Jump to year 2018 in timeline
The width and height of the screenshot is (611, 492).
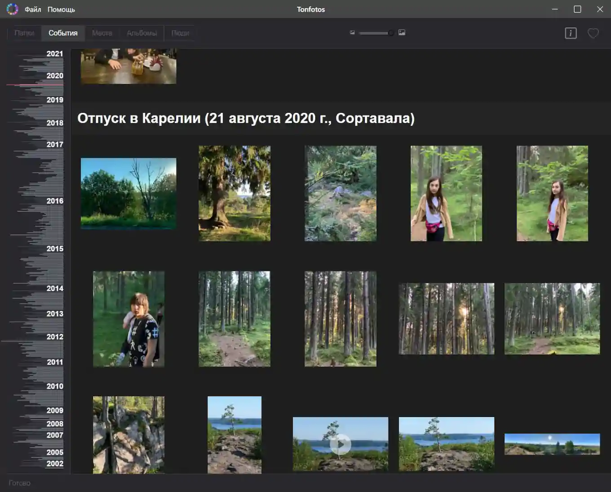(x=55, y=123)
